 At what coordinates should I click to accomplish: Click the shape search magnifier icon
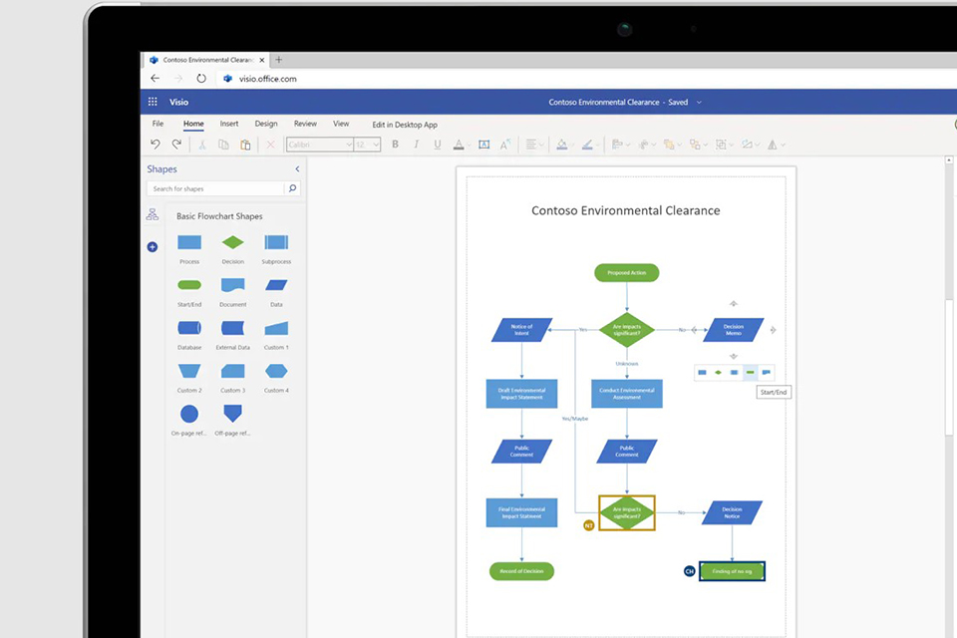[292, 188]
